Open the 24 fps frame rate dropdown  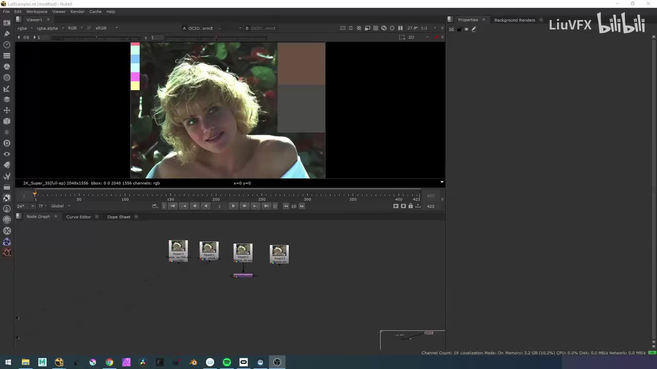(x=26, y=206)
